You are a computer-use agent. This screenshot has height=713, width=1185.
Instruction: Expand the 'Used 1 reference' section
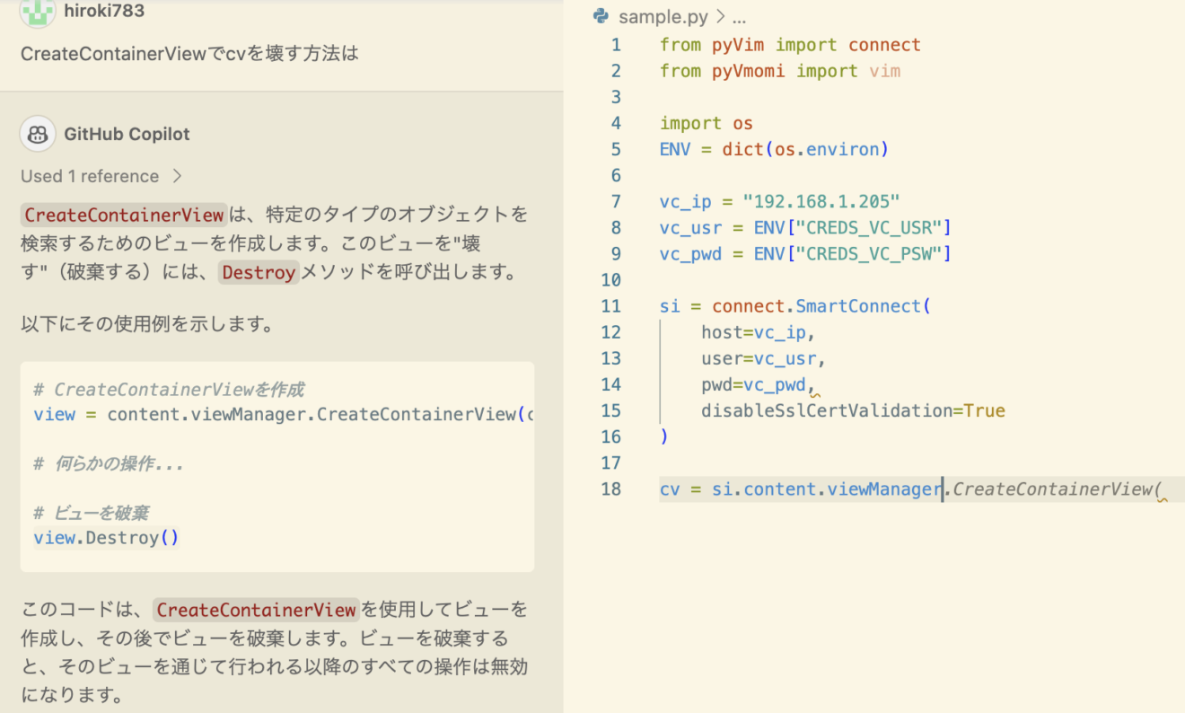(91, 176)
